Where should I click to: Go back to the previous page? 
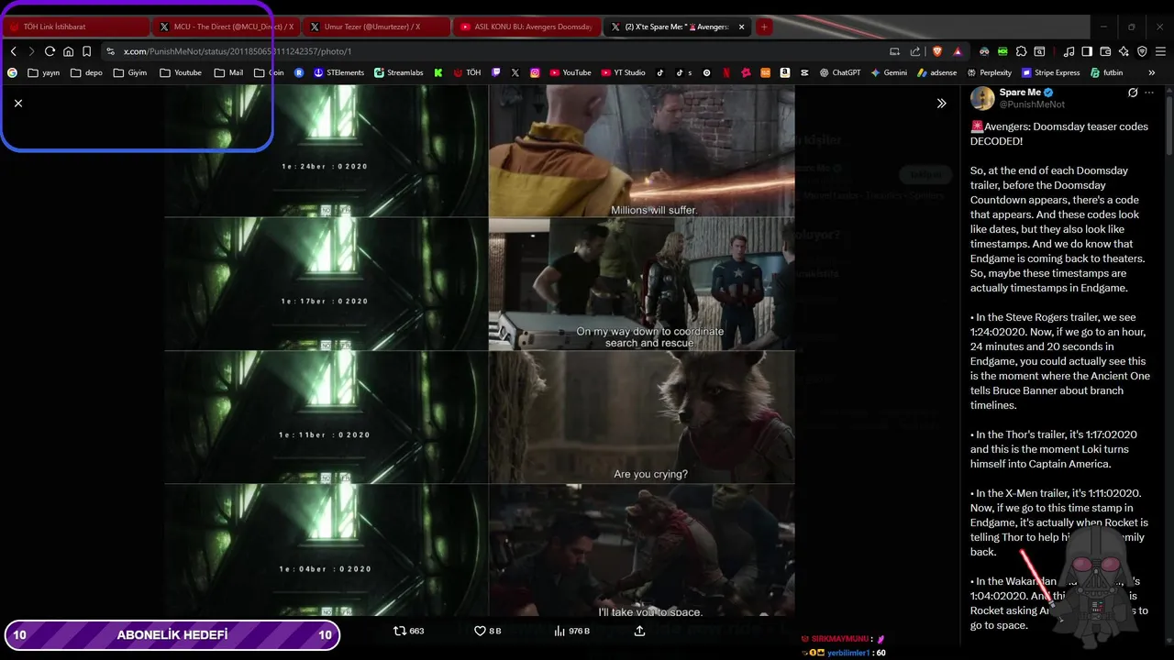pyautogui.click(x=13, y=51)
